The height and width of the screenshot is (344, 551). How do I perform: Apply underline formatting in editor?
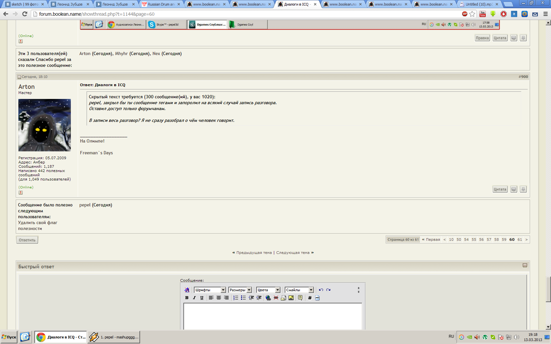(x=202, y=298)
